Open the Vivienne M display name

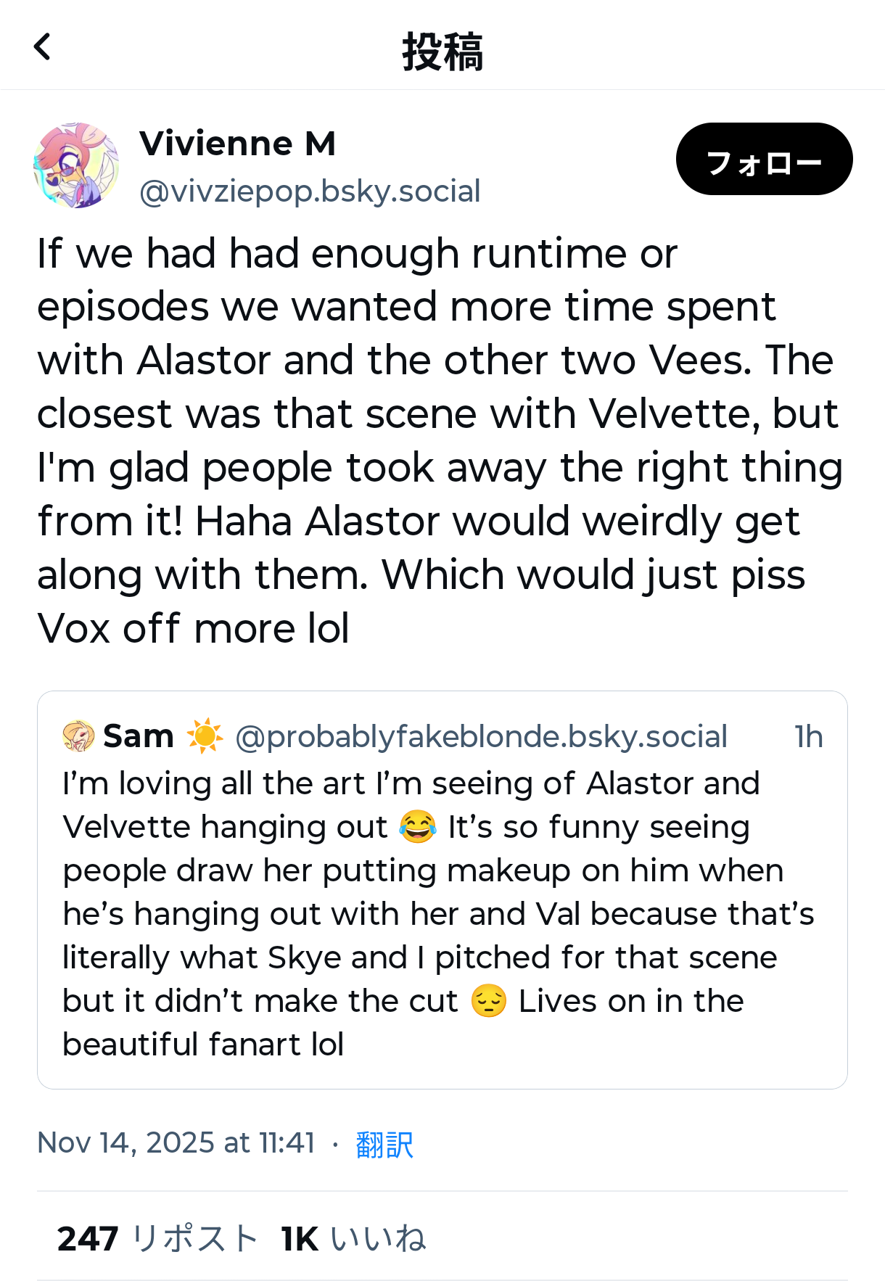point(237,144)
